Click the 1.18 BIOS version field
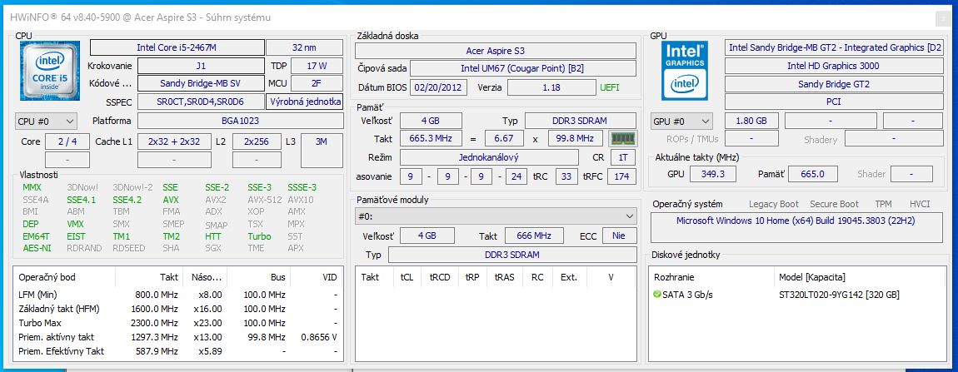 (551, 87)
